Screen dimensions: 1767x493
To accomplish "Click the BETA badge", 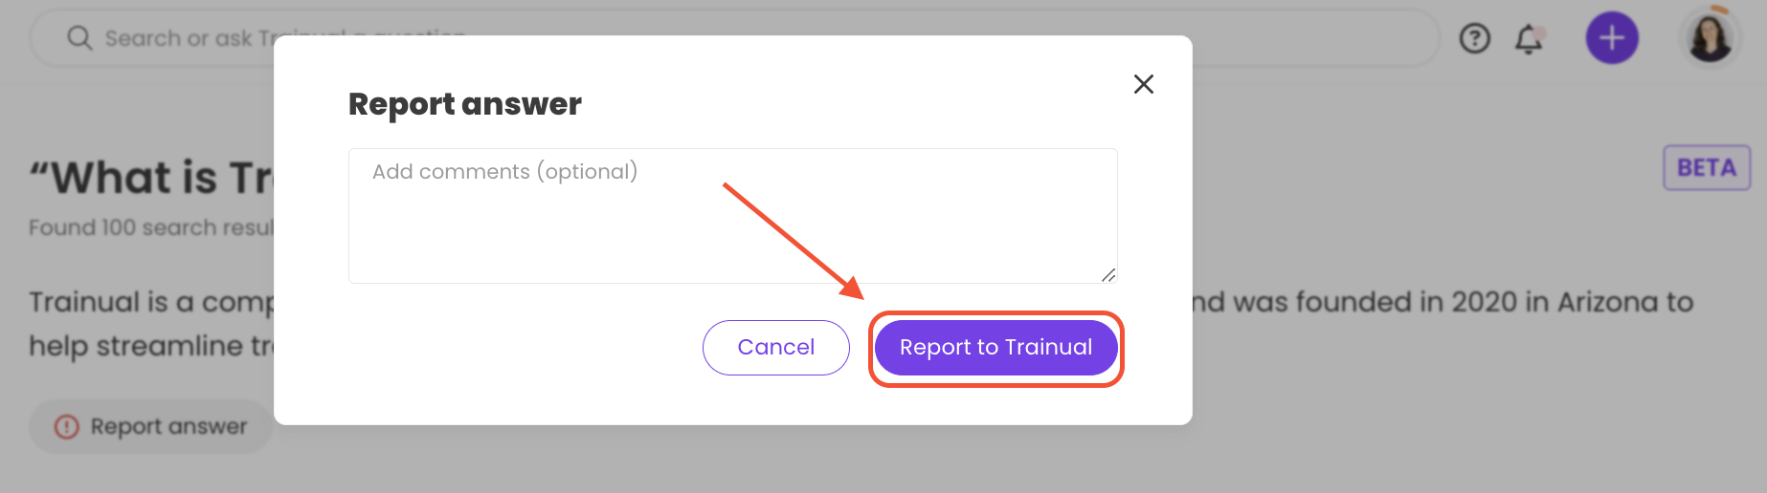I will (1706, 167).
